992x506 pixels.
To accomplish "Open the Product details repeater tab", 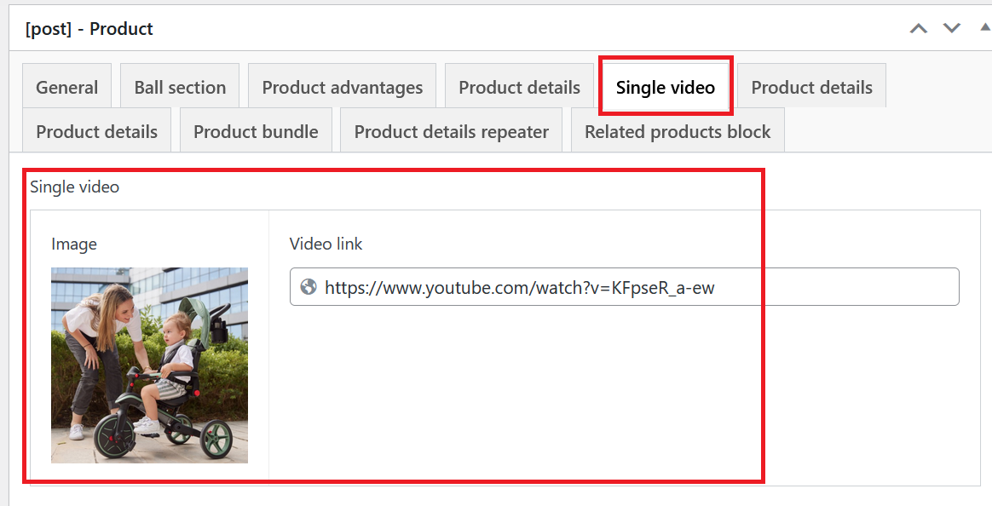I will [x=451, y=130].
